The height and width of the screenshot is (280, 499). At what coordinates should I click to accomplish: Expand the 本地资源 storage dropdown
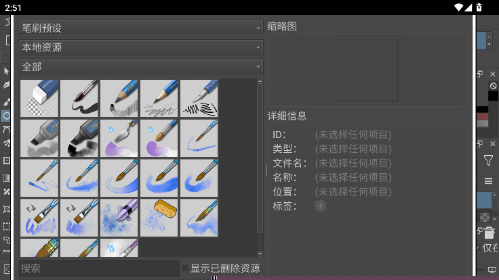coord(141,48)
